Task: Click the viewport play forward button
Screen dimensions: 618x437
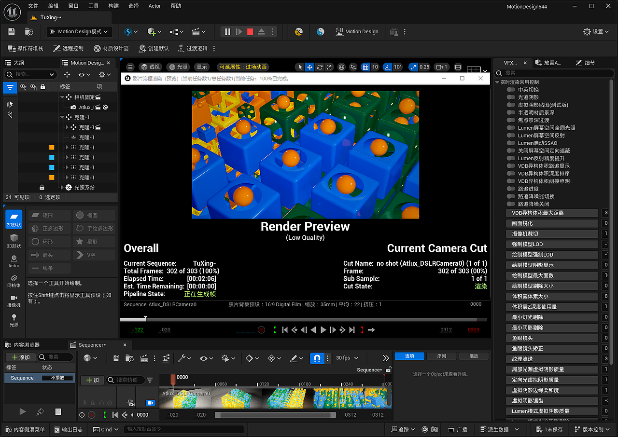Action: click(323, 330)
